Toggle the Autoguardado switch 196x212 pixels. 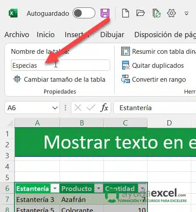click(84, 13)
